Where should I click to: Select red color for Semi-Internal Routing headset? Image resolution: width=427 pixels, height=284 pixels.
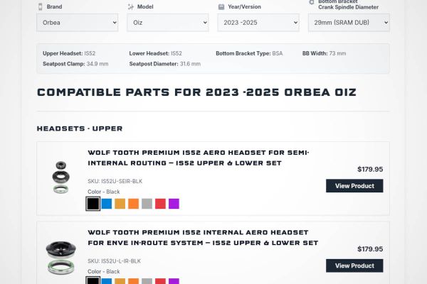pyautogui.click(x=160, y=204)
